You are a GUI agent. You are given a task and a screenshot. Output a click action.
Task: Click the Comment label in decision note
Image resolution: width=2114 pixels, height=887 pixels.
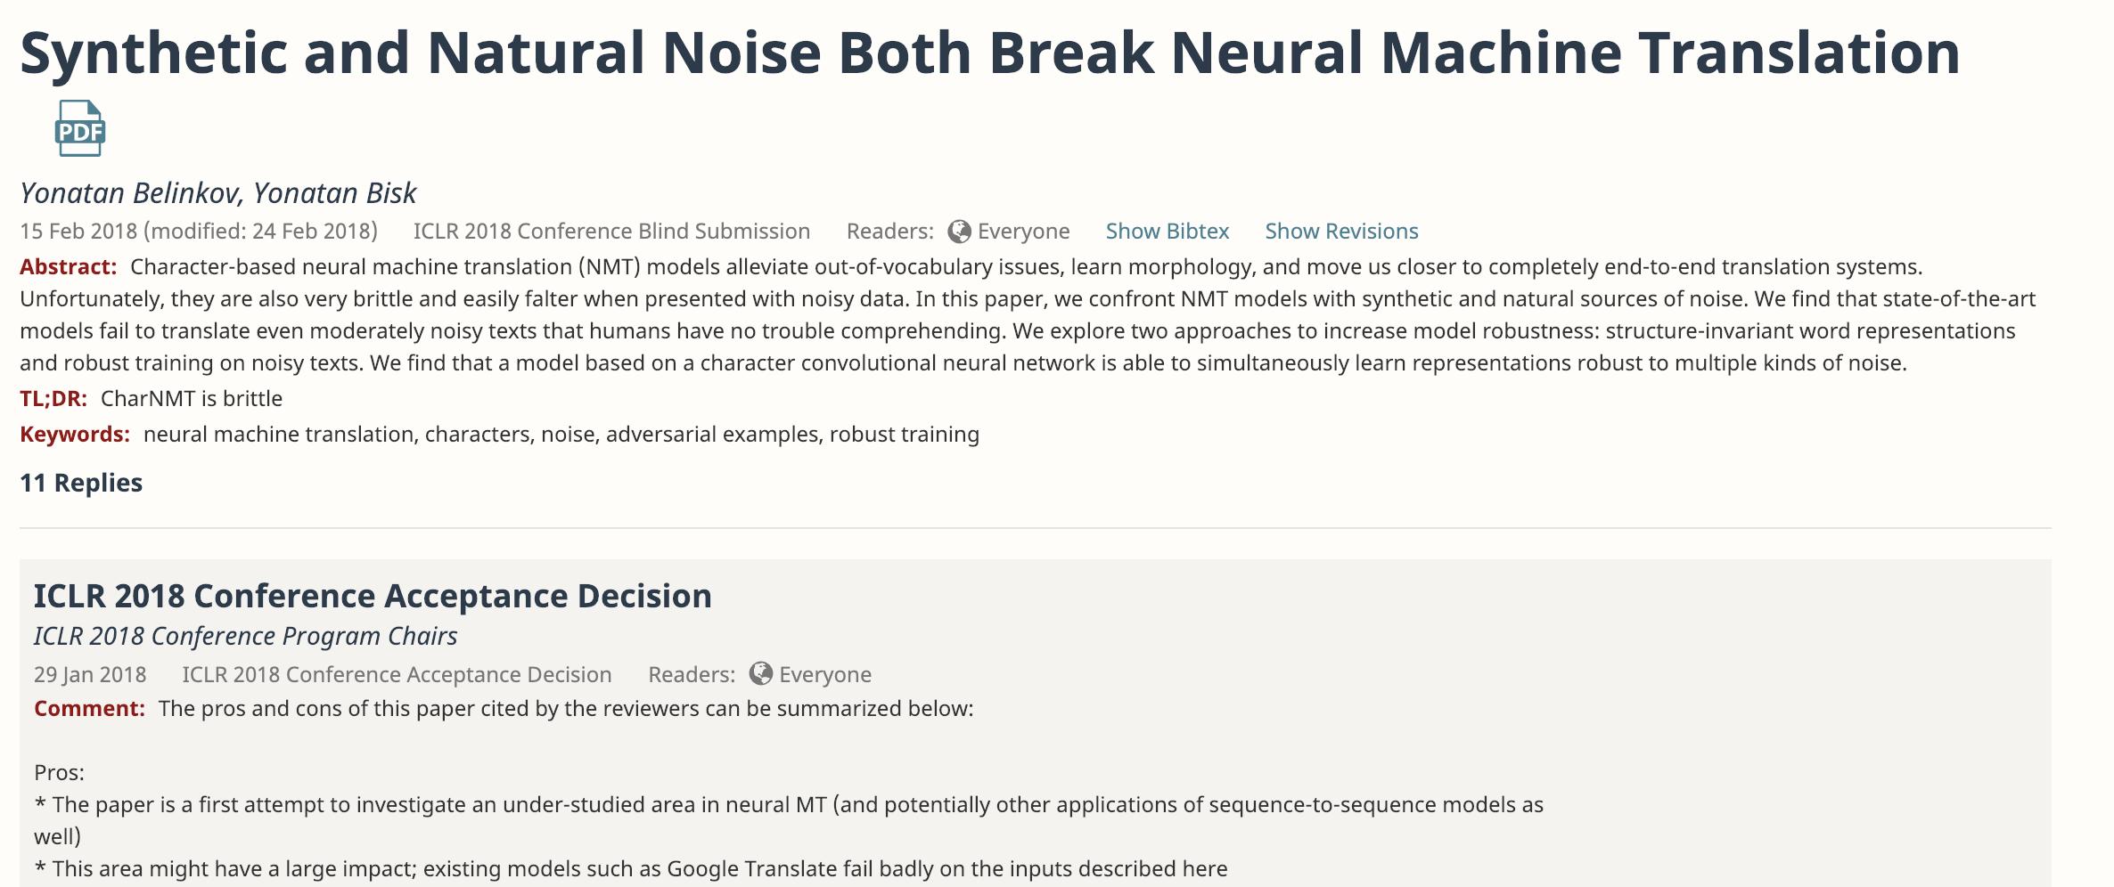(x=89, y=708)
